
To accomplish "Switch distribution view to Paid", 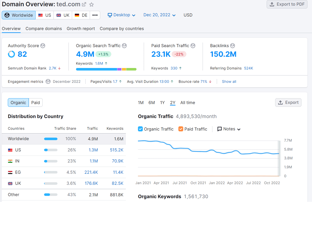I will (x=36, y=102).
